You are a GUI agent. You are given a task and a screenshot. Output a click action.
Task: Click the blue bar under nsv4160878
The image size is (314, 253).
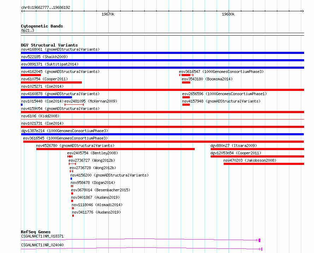[47, 97]
